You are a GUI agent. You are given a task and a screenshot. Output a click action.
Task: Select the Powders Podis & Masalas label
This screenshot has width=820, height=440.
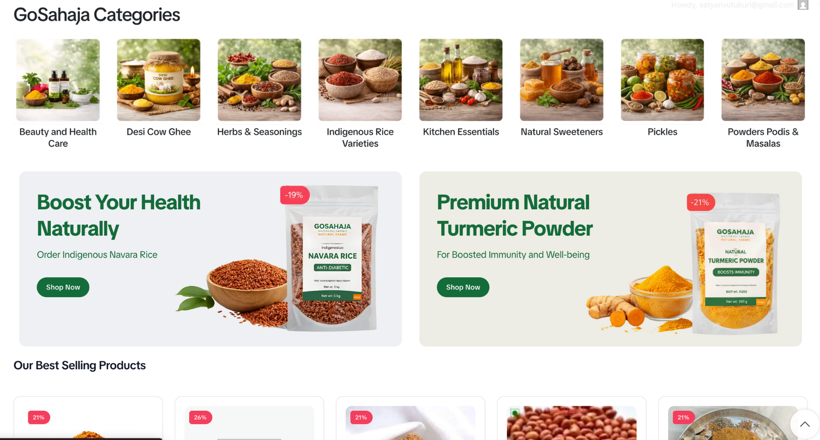(x=763, y=137)
